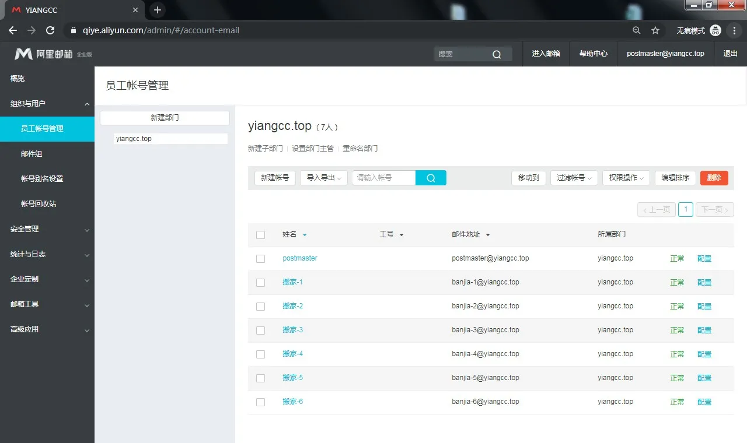Viewport: 747px width, 443px height.
Task: Open the 导入导出 dropdown
Action: [324, 178]
